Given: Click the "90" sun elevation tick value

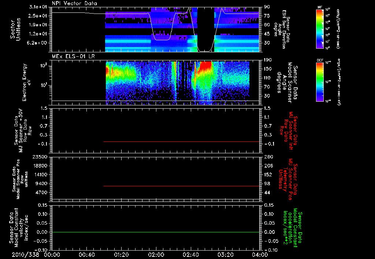Looking at the screenshot, I should pos(267,7).
